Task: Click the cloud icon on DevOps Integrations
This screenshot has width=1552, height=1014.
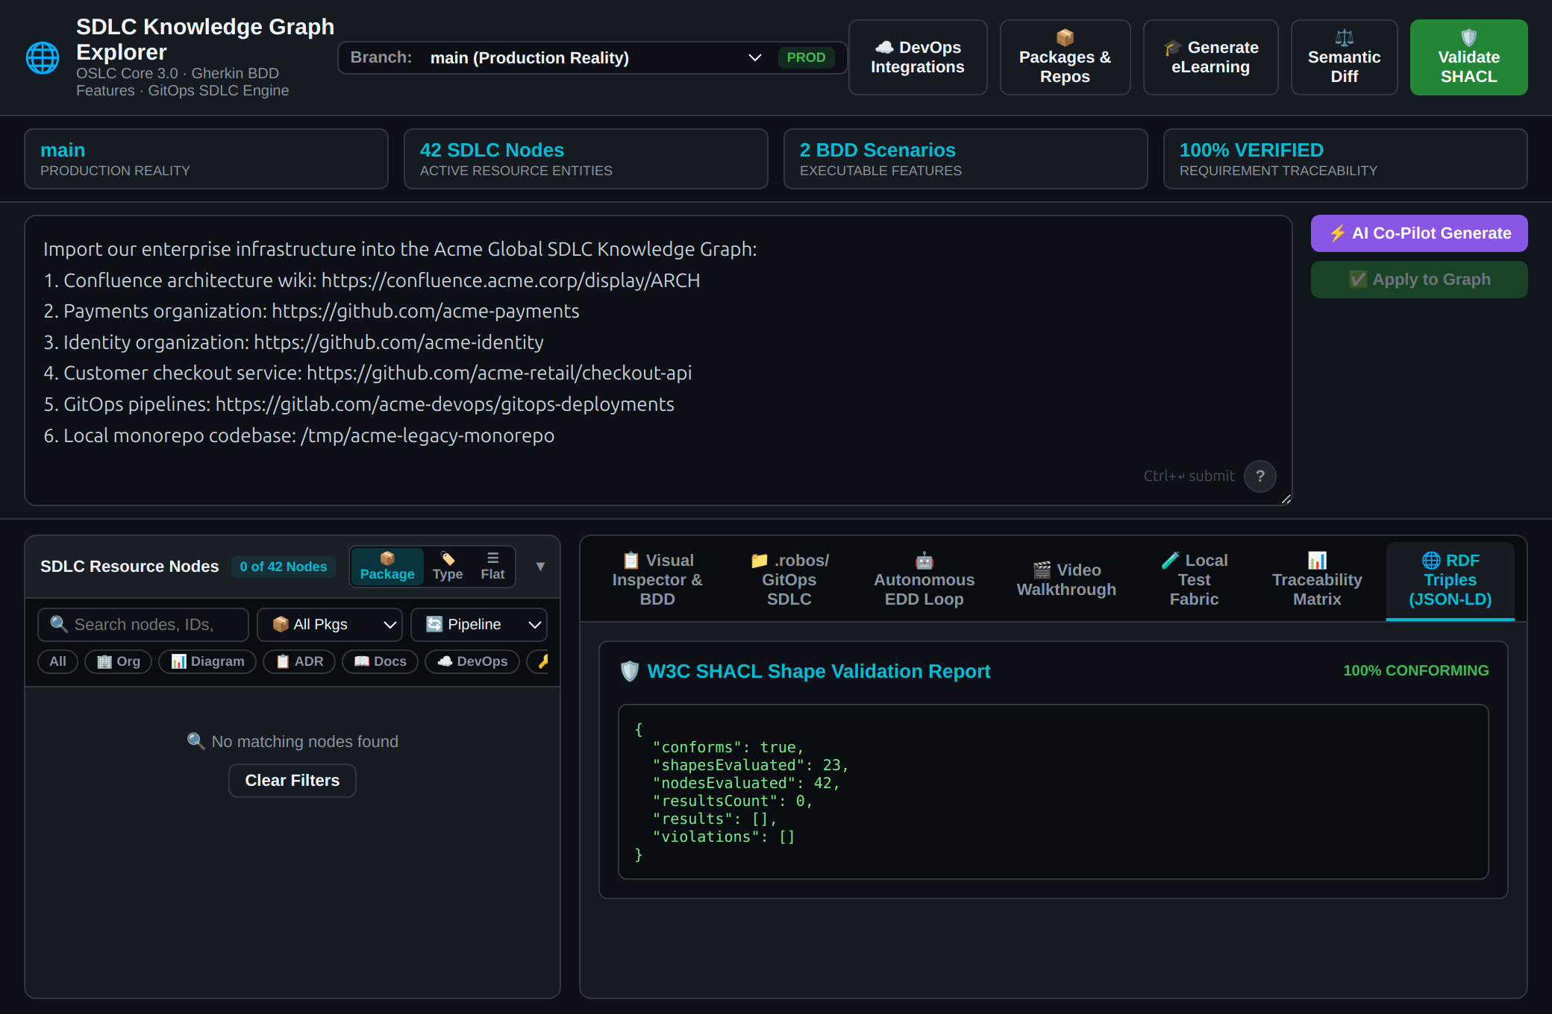Action: (883, 48)
